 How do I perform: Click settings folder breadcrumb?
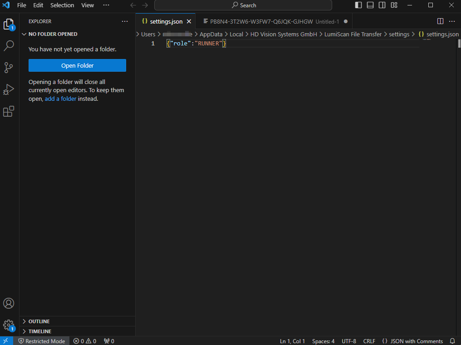(399, 34)
